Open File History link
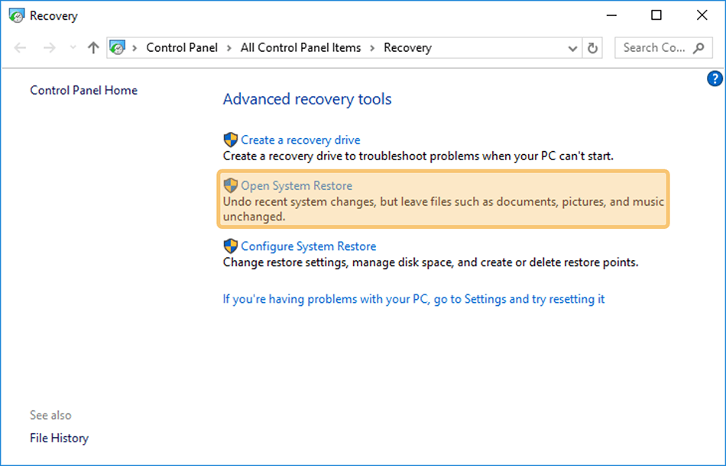Screen dimensions: 726x466 point(60,438)
